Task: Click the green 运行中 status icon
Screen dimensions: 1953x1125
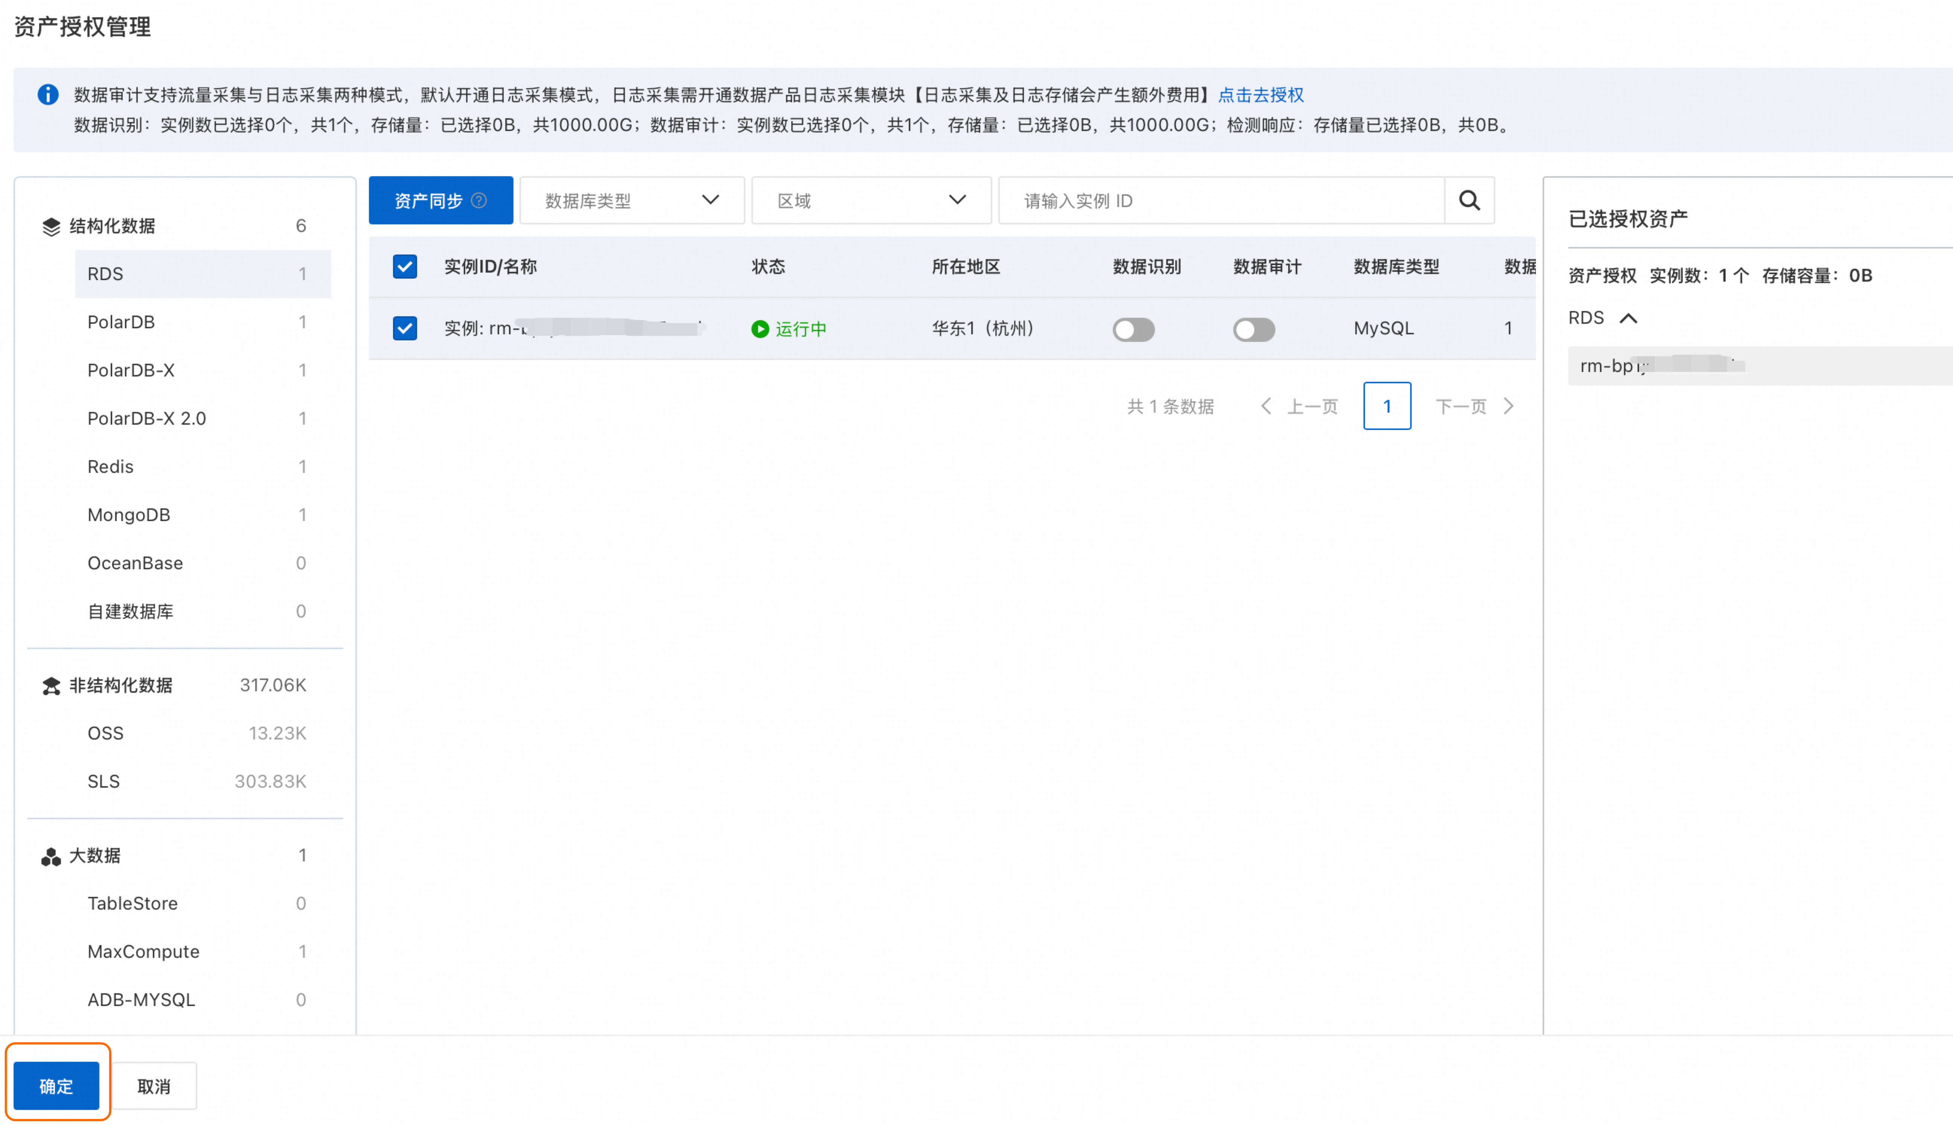Action: coord(760,329)
